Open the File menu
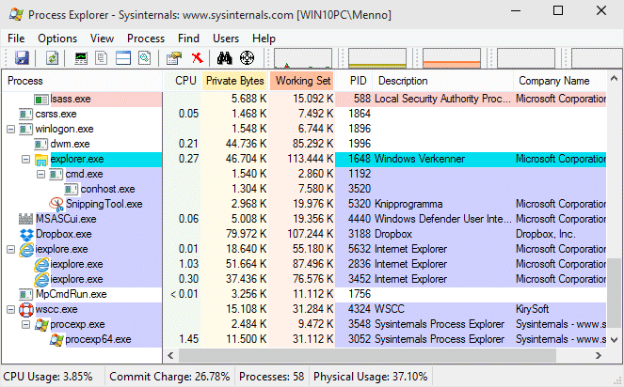The image size is (624, 387). pos(16,39)
